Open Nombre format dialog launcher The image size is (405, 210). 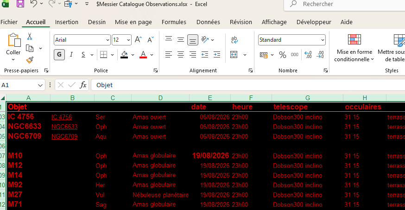(x=325, y=70)
